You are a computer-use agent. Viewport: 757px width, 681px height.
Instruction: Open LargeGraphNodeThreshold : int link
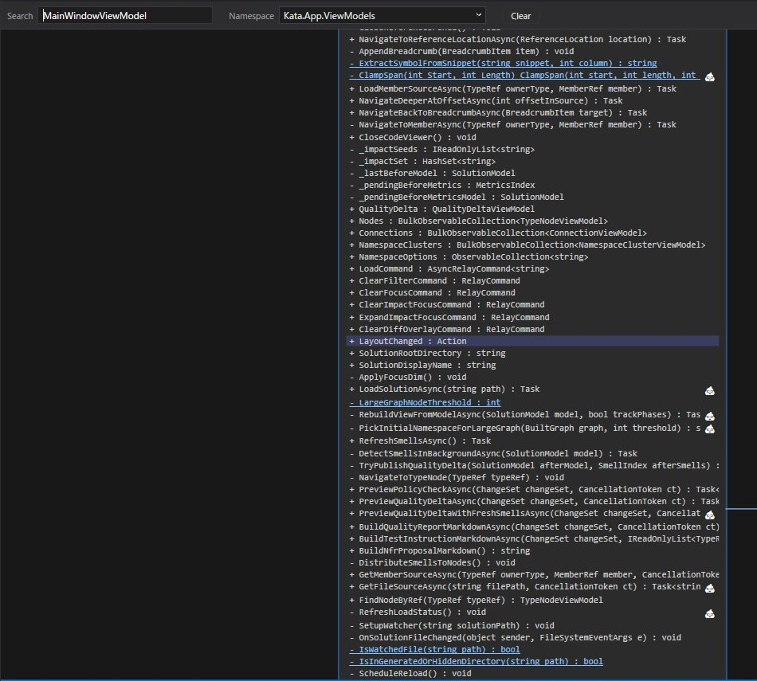click(425, 402)
